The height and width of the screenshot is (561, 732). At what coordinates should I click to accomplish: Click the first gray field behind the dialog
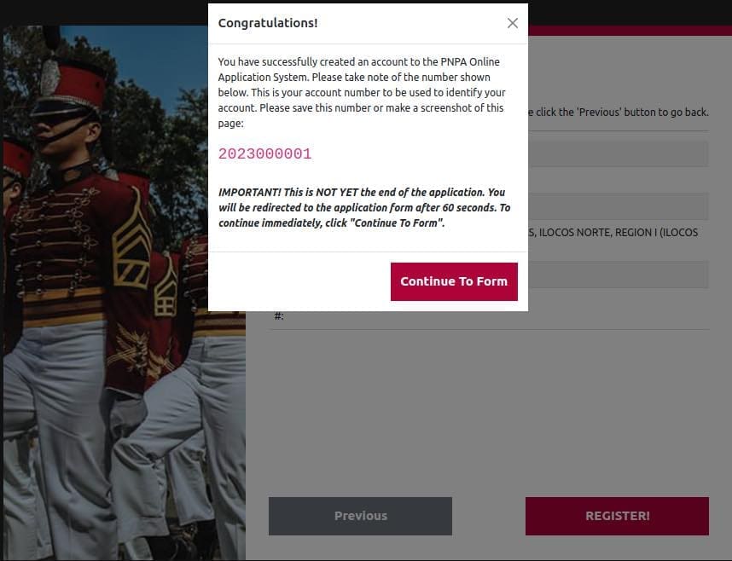(618, 153)
